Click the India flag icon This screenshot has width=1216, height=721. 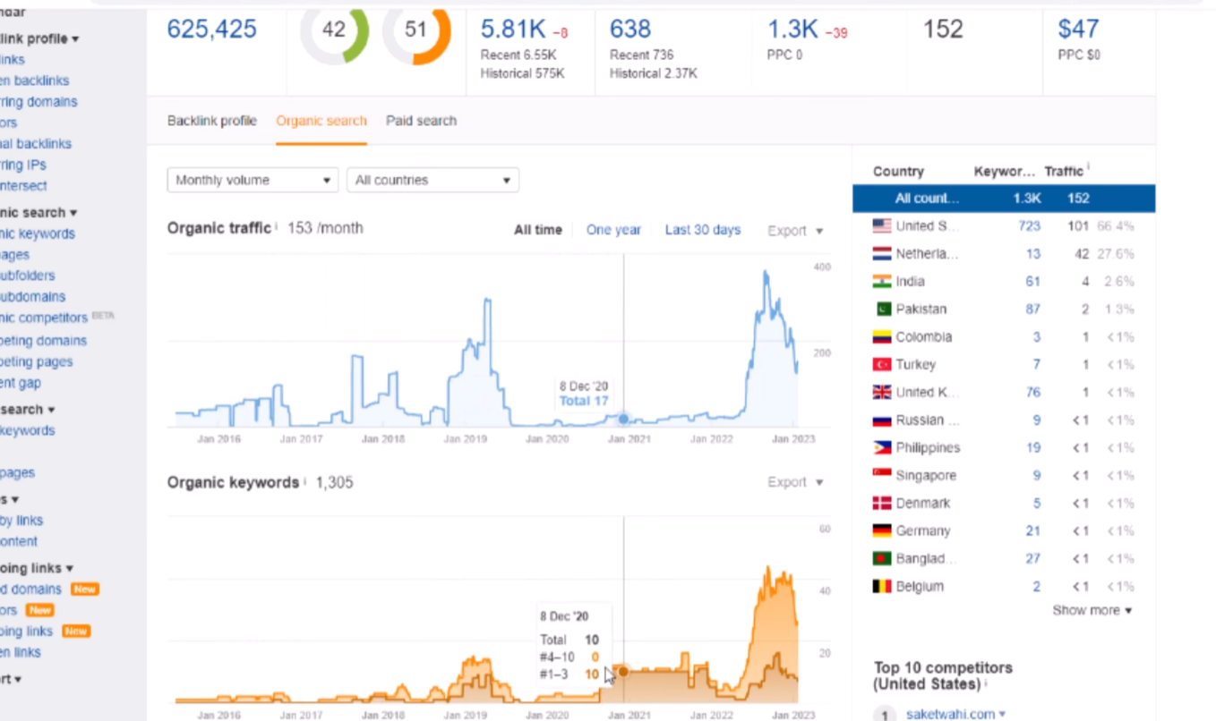pyautogui.click(x=882, y=282)
